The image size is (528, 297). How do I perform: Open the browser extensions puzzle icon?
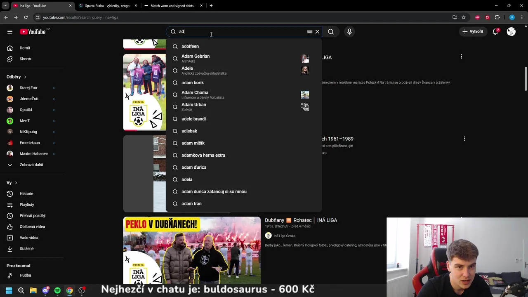pyautogui.click(x=497, y=17)
